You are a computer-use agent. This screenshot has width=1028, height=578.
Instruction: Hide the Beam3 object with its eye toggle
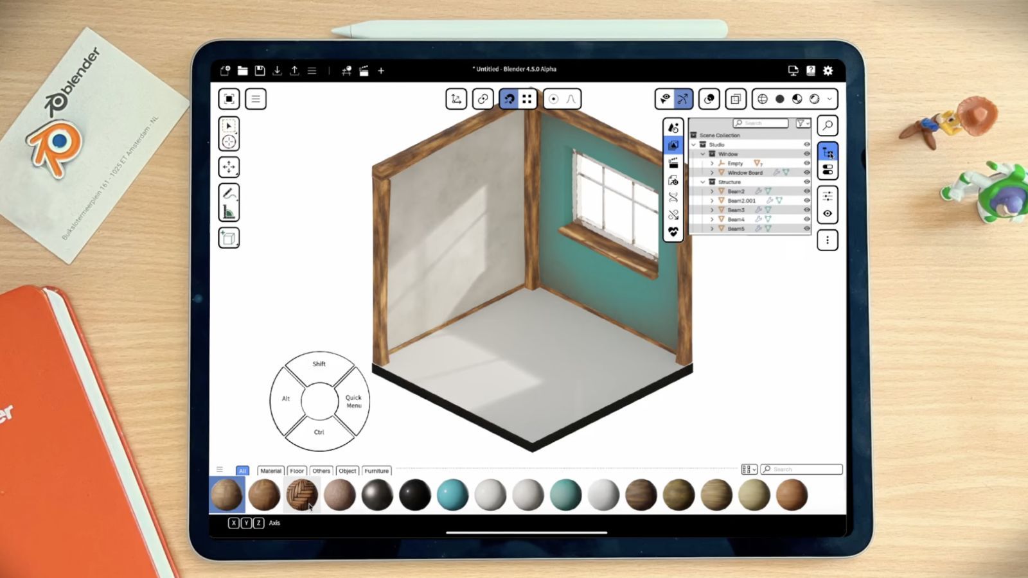click(807, 209)
